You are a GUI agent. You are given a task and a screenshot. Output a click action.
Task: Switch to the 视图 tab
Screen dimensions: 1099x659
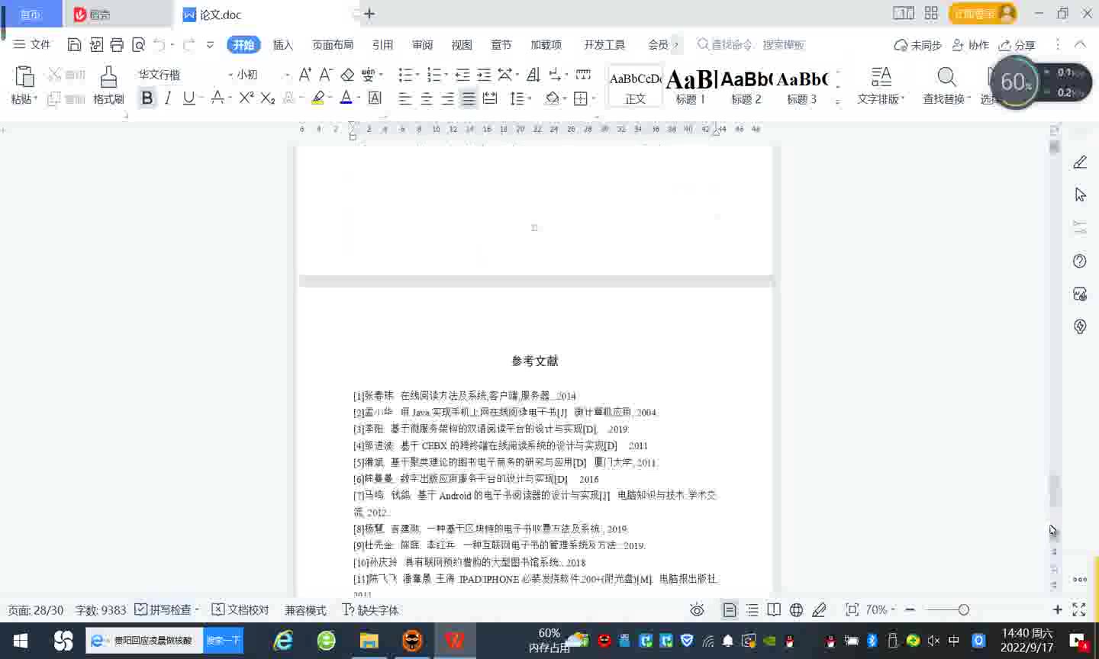coord(462,45)
